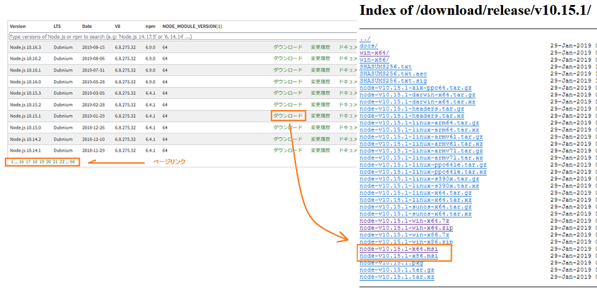This screenshot has width=597, height=293.
Task: Download node-v10.15.1-darwin-x64.tar.gz
Action: pos(418,95)
